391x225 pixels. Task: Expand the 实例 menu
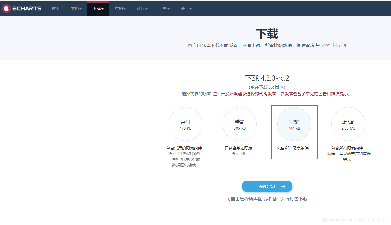120,8
